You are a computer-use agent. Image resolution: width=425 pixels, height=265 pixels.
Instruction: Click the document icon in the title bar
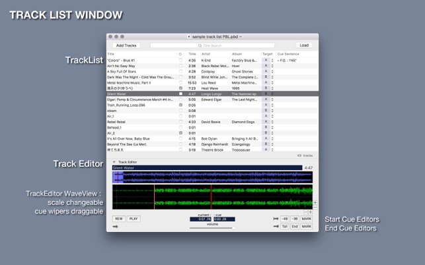189,37
